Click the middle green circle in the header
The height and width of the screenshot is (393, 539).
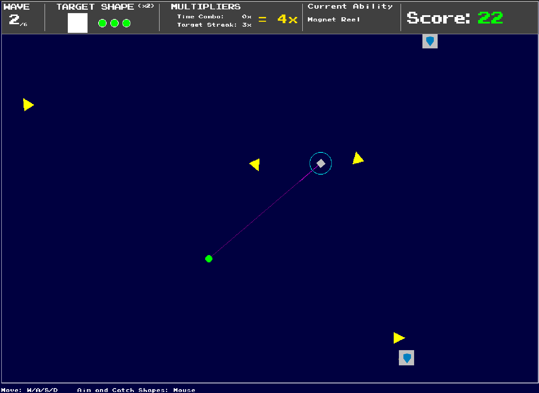pyautogui.click(x=115, y=23)
